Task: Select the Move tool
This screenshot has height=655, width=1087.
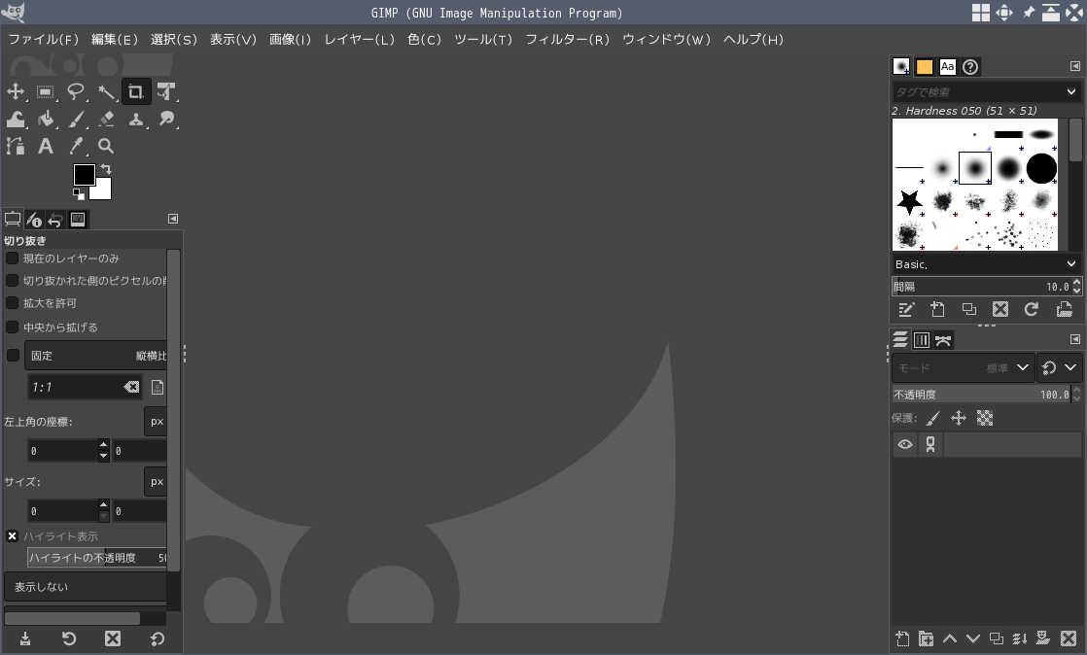Action: pos(16,91)
